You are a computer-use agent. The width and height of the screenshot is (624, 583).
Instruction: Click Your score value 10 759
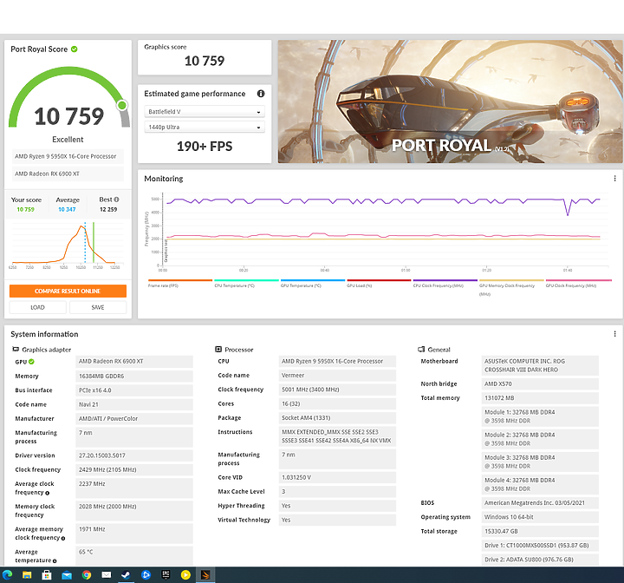click(25, 209)
